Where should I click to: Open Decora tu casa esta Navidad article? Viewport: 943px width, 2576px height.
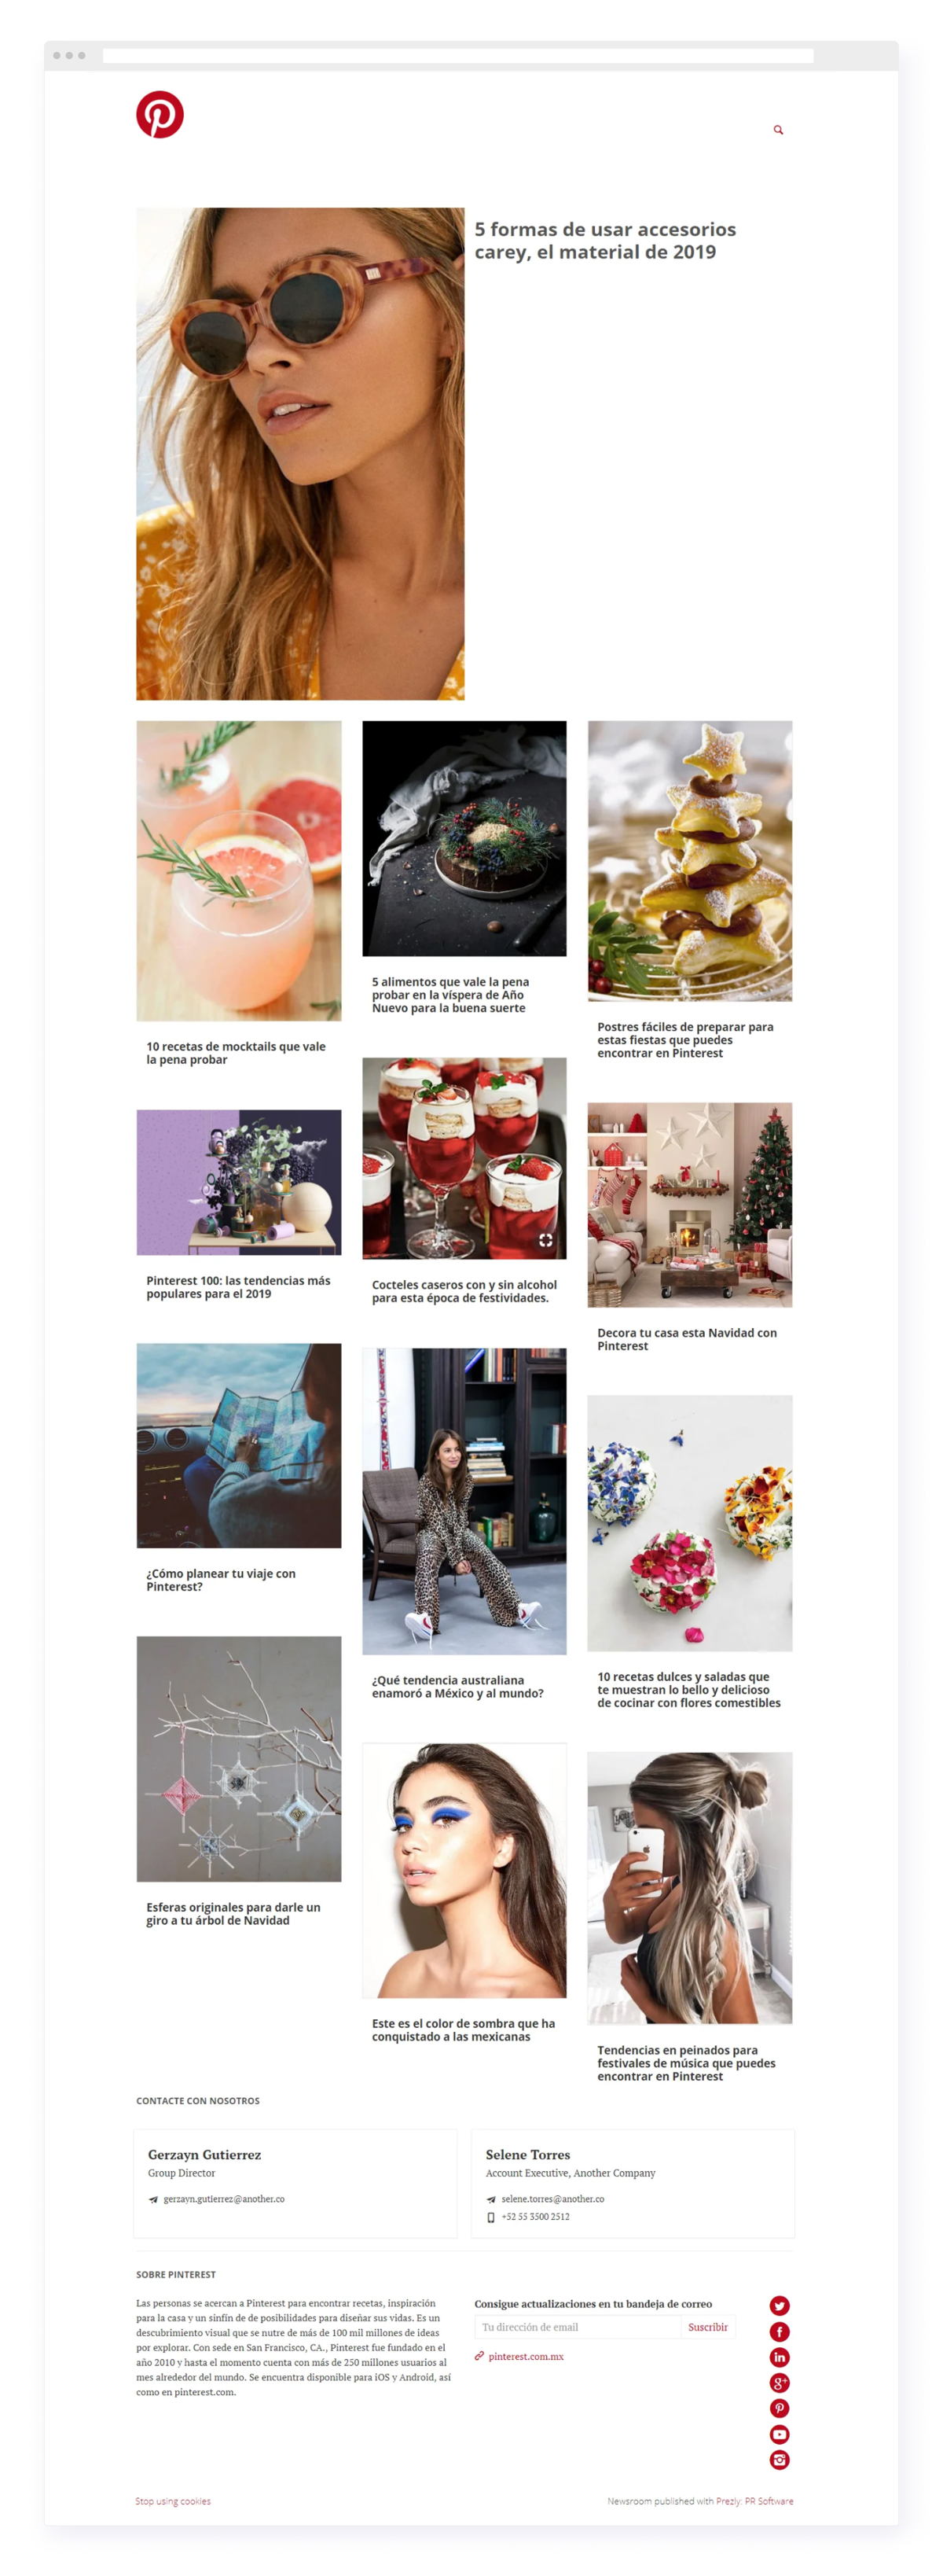click(x=686, y=1339)
